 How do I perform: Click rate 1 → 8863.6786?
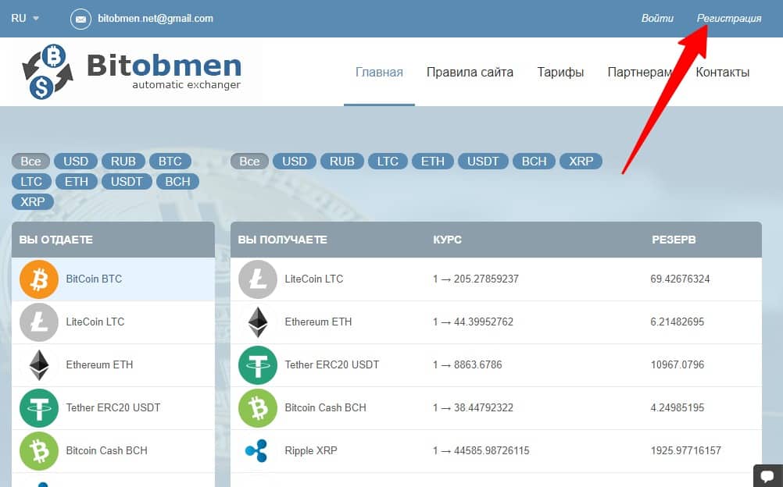coord(467,364)
